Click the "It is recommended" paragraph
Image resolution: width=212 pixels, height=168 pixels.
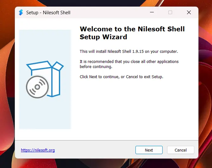[129, 64]
